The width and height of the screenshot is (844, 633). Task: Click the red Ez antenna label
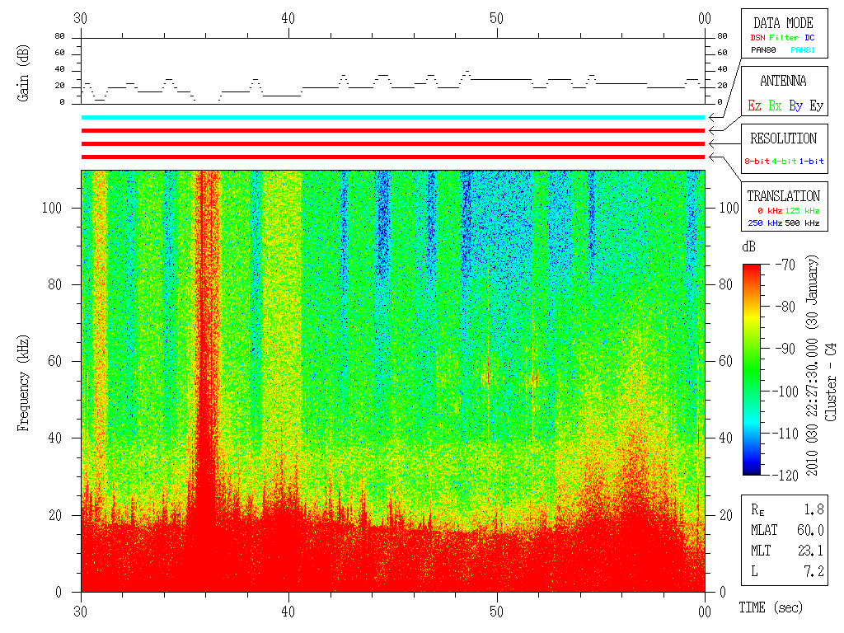(x=754, y=105)
